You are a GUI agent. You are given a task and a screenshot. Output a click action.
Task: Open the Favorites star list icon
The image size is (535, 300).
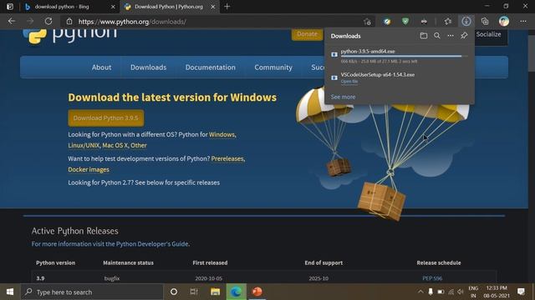point(448,22)
